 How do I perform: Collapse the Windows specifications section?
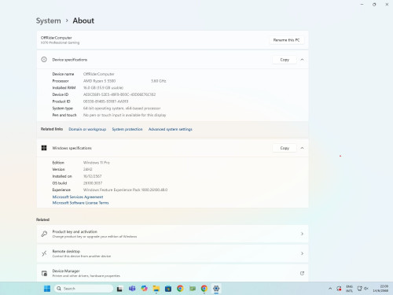pos(302,148)
